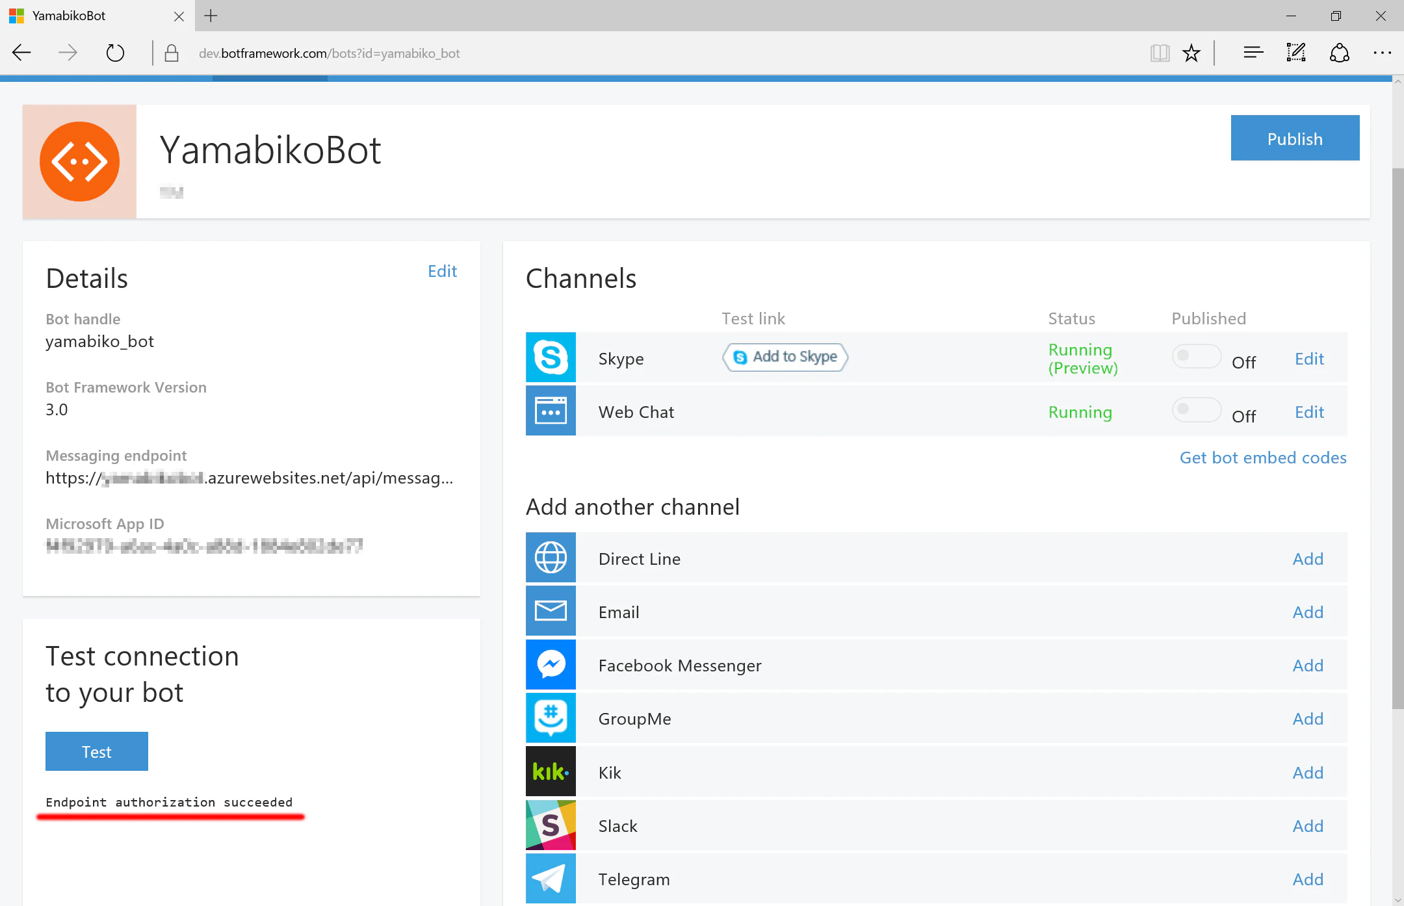The width and height of the screenshot is (1404, 906).
Task: Click the Skype channel icon
Action: click(x=551, y=357)
